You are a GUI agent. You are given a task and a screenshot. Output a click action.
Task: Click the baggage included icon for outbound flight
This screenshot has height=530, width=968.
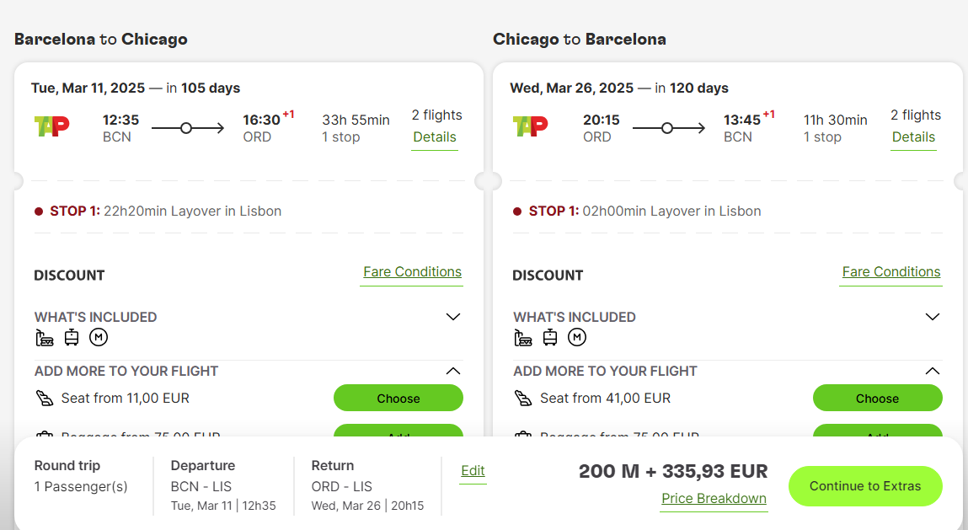[x=45, y=338]
